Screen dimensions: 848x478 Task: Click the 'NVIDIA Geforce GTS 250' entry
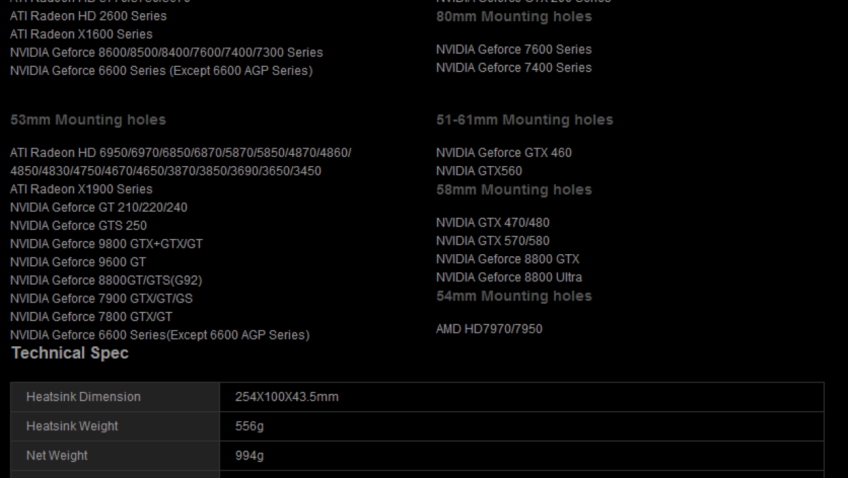coord(78,226)
